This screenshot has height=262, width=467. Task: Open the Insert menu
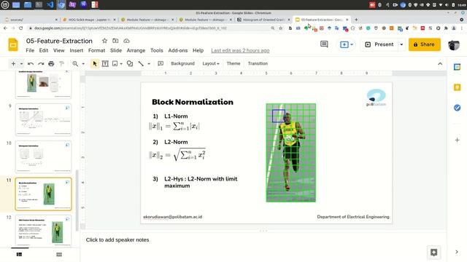(x=76, y=50)
